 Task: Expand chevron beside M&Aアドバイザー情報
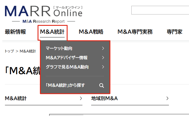pyautogui.click(x=103, y=58)
